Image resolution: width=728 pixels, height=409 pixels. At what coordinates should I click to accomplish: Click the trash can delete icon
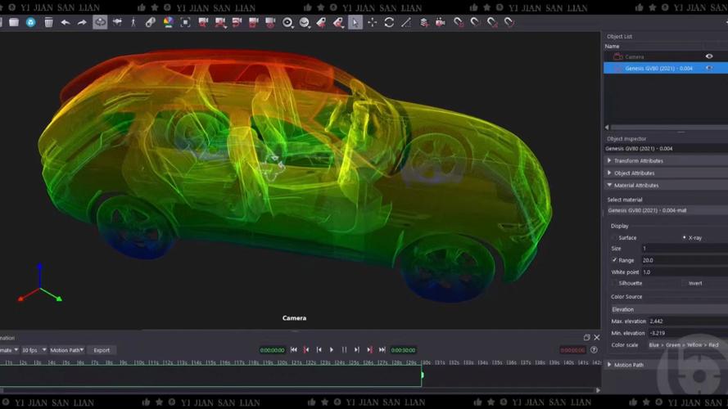point(48,22)
